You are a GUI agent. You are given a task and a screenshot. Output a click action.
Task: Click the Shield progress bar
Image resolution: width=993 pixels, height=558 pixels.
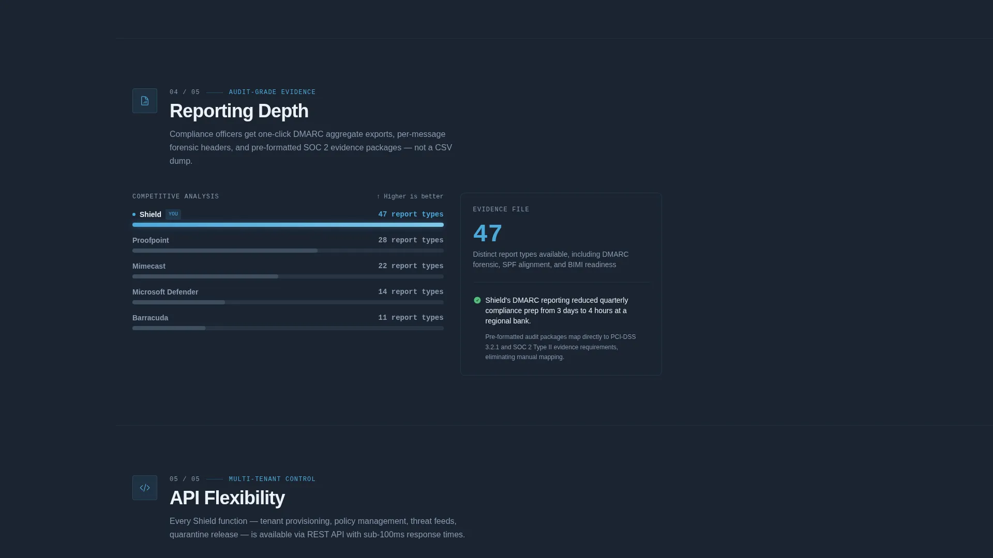[288, 225]
